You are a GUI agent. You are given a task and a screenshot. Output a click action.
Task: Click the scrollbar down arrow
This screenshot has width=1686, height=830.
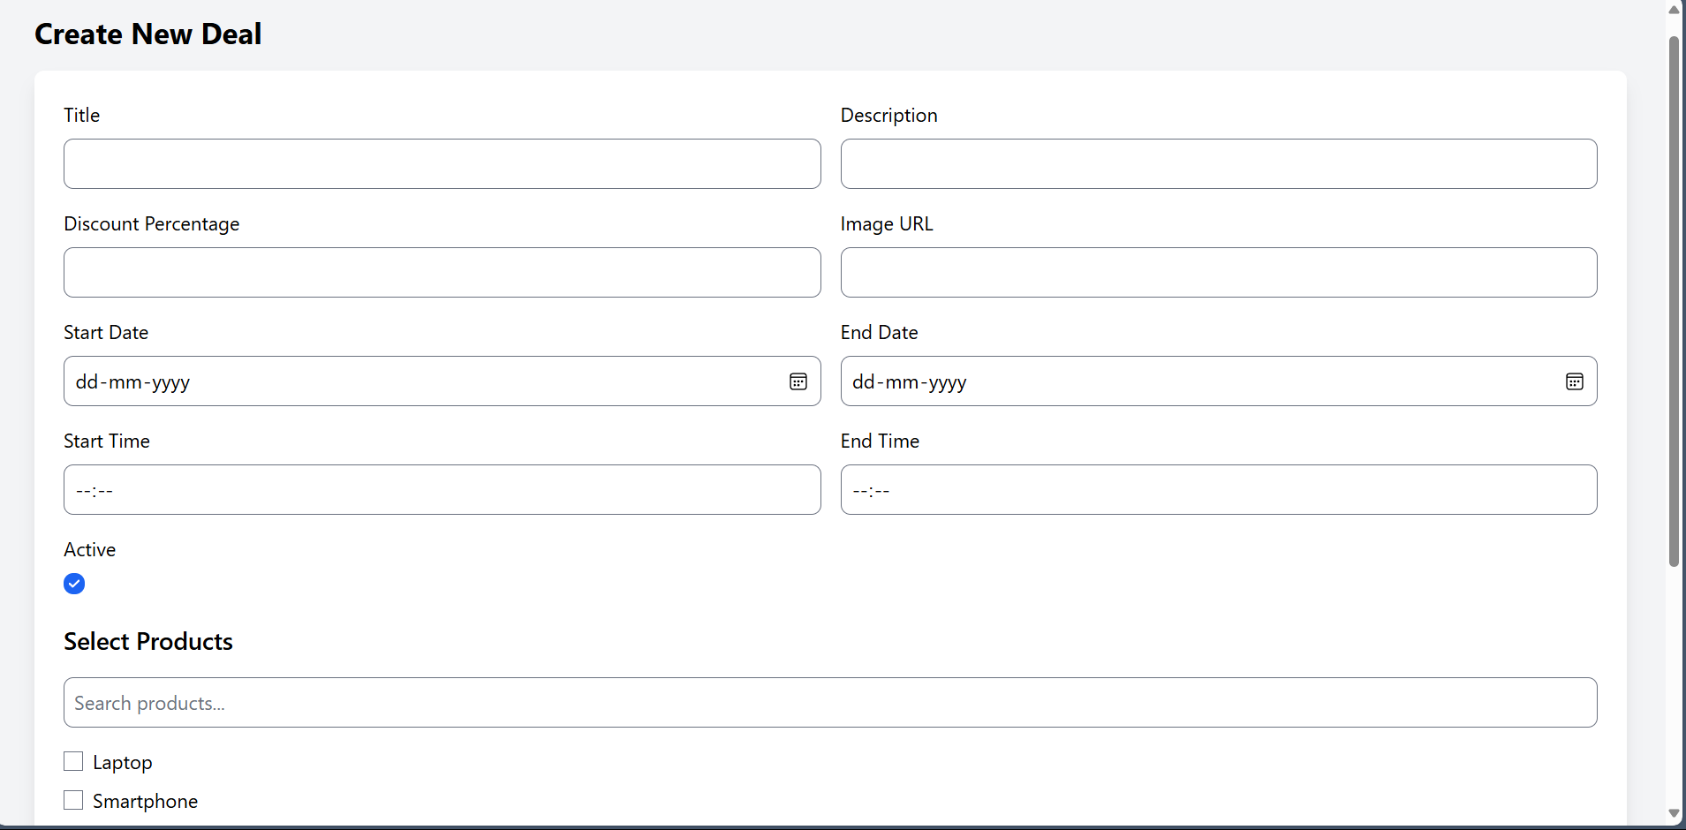(1674, 813)
